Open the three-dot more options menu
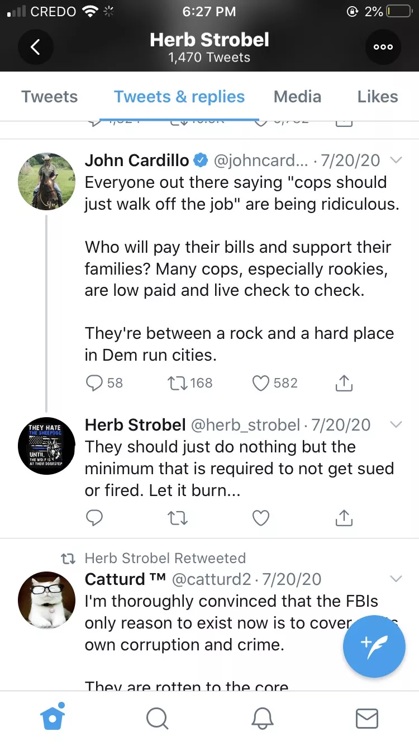 pyautogui.click(x=383, y=47)
